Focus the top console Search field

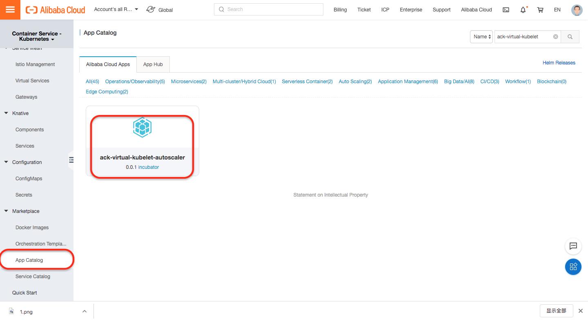pos(269,9)
